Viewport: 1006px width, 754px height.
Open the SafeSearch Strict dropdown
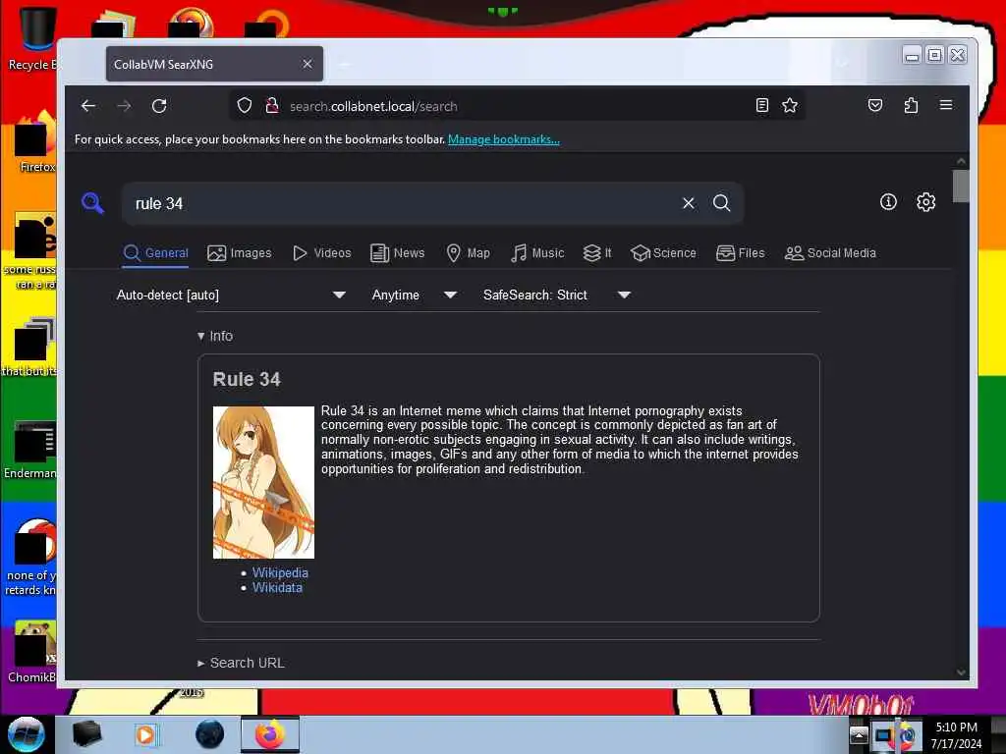coord(557,295)
